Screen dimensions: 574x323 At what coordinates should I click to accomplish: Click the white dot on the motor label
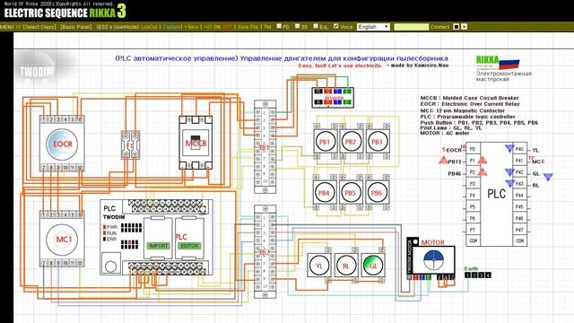click(415, 241)
